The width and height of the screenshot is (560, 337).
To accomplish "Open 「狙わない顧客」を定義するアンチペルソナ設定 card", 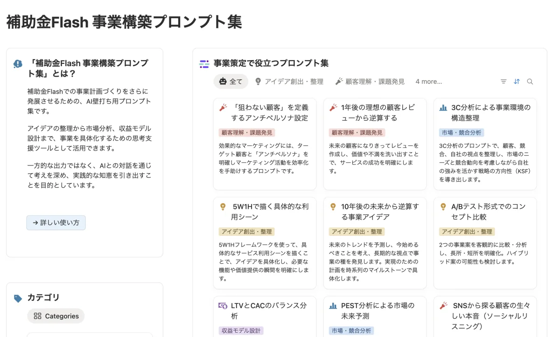I will 265,144.
